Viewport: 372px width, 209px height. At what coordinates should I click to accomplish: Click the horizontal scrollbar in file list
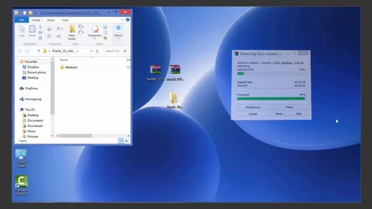click(76, 136)
